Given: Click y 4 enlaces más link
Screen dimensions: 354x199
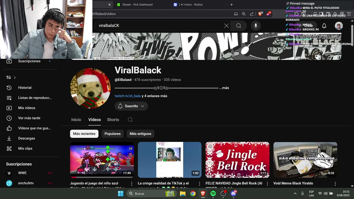Looking at the screenshot, I should click(154, 96).
